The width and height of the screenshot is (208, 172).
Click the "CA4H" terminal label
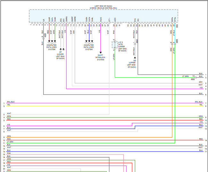point(55,19)
